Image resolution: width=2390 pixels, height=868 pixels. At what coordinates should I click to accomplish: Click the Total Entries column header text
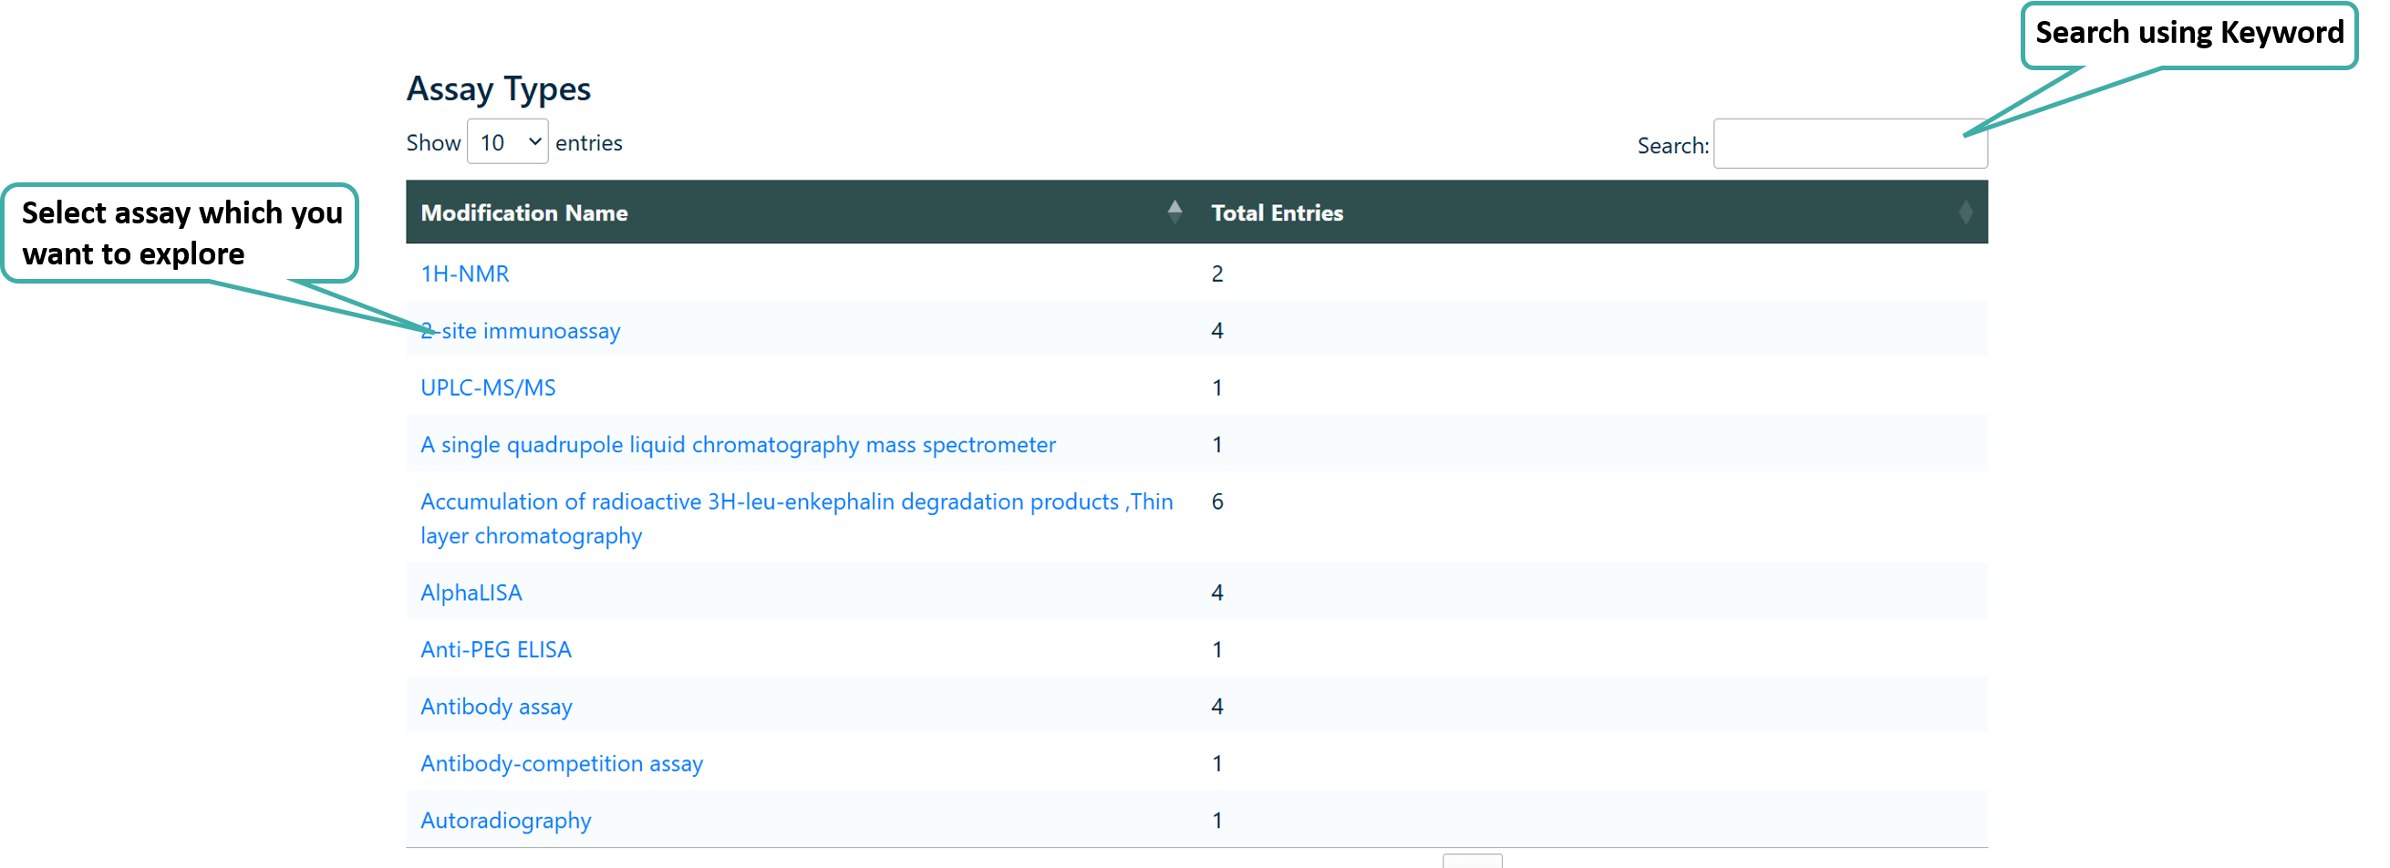pos(1277,213)
